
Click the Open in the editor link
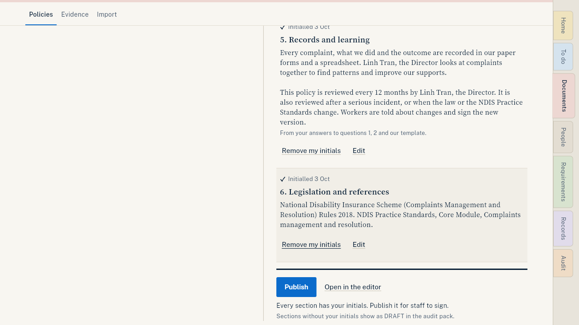tap(353, 287)
